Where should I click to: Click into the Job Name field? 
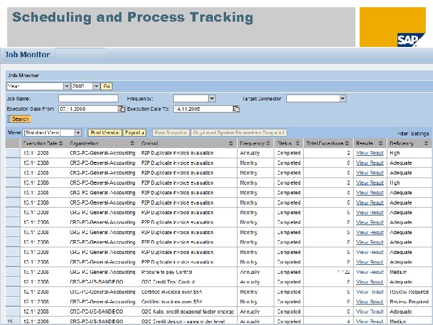point(88,98)
